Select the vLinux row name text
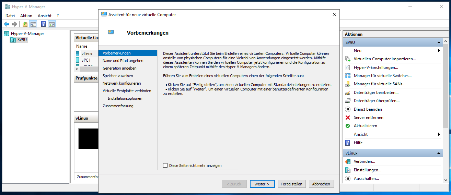This screenshot has height=195, width=451. [87, 54]
